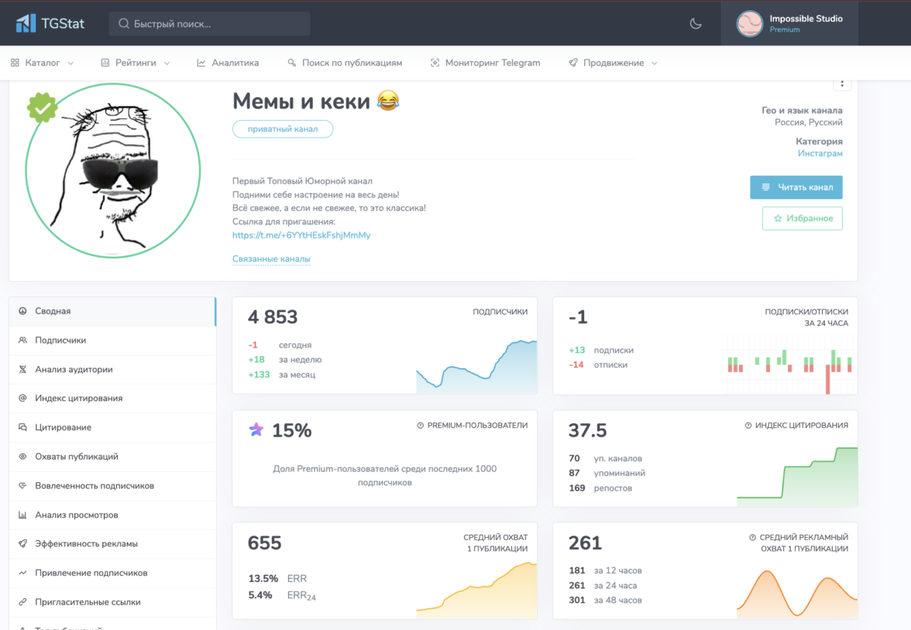Expand the Рейтинги dropdown menu
This screenshot has height=630, width=911.
pos(136,63)
